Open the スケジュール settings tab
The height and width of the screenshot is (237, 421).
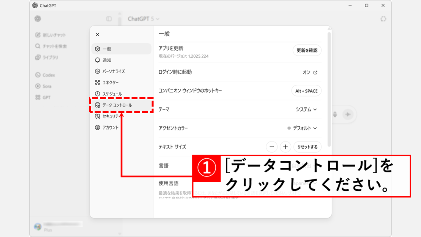click(x=121, y=94)
